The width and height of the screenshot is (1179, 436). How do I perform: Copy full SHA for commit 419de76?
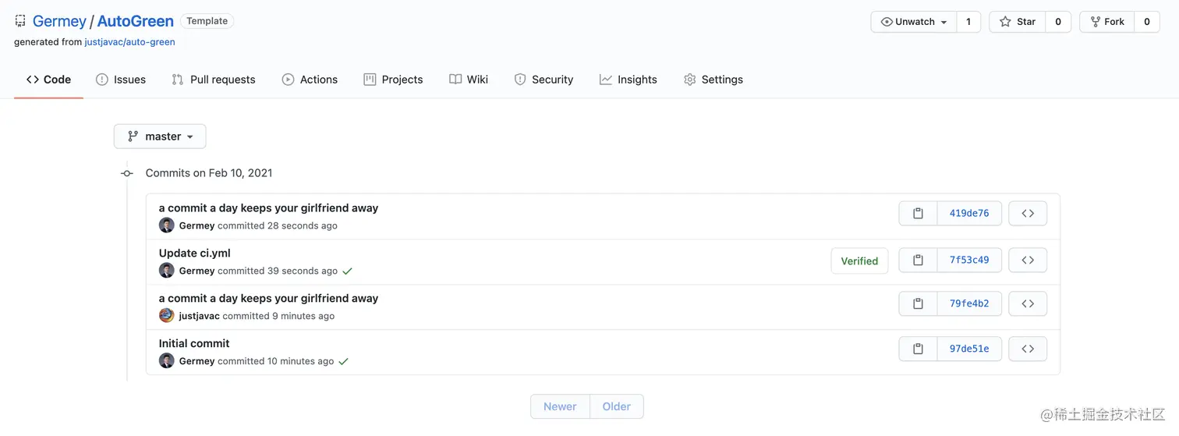(918, 214)
